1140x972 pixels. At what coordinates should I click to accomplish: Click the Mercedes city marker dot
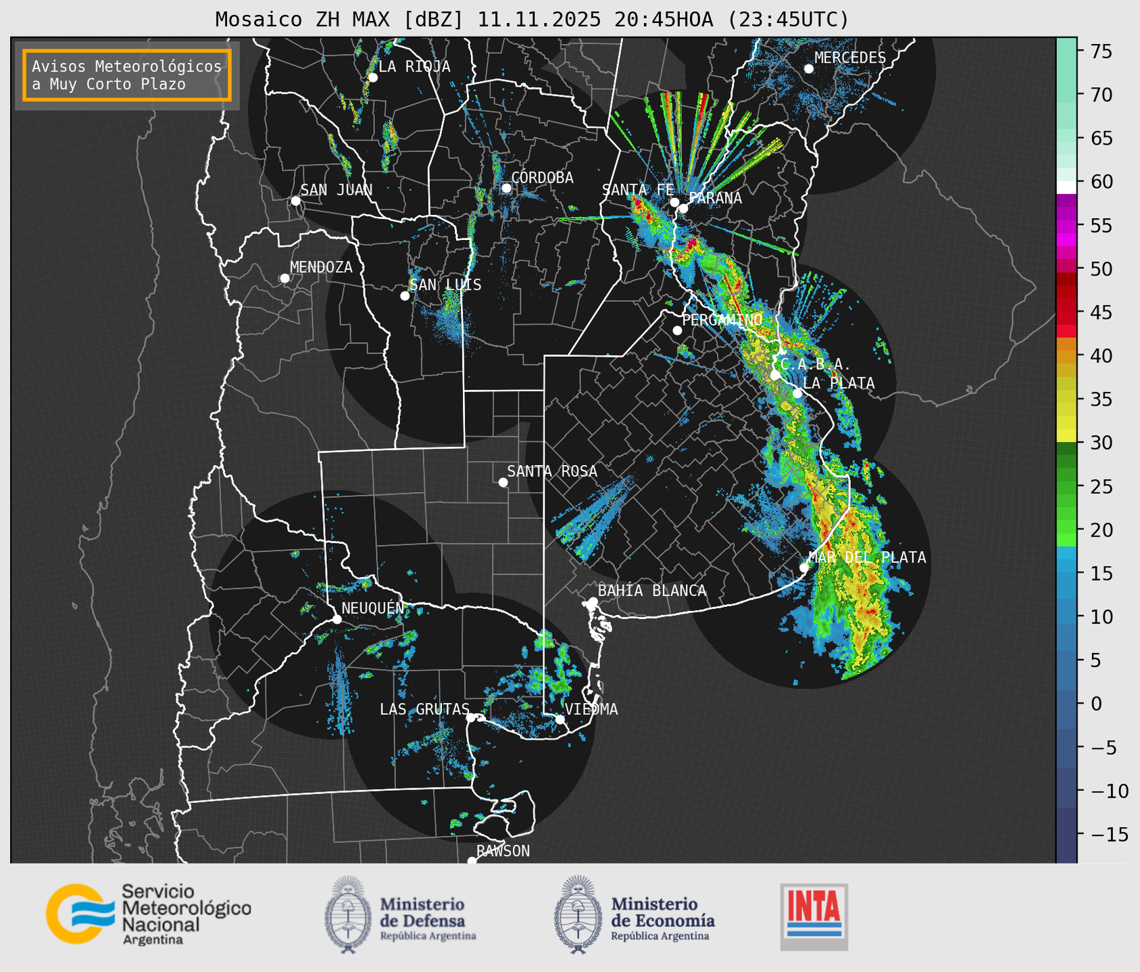[x=809, y=69]
